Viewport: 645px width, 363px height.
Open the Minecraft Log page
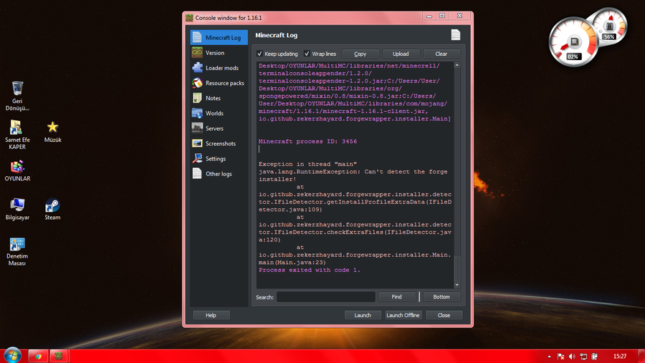[x=219, y=37]
